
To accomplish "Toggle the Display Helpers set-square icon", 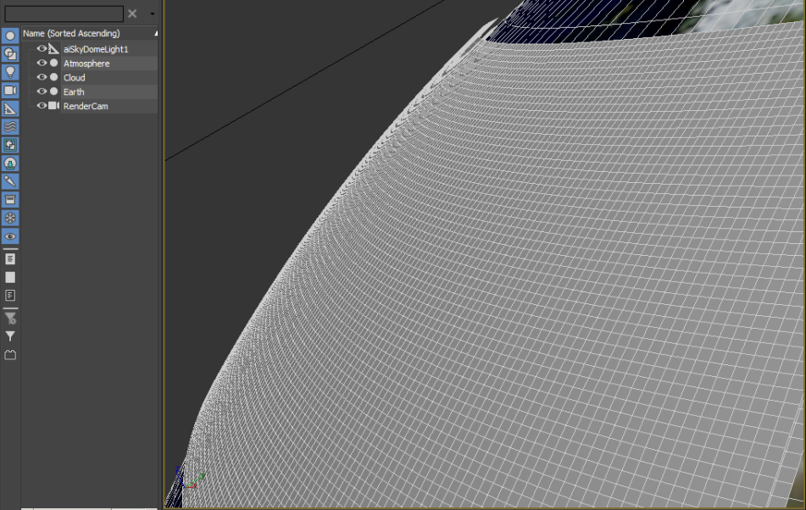I will tap(9, 108).
